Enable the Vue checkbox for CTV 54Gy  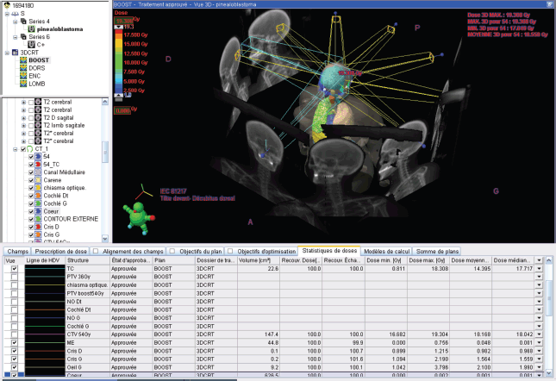coord(14,334)
